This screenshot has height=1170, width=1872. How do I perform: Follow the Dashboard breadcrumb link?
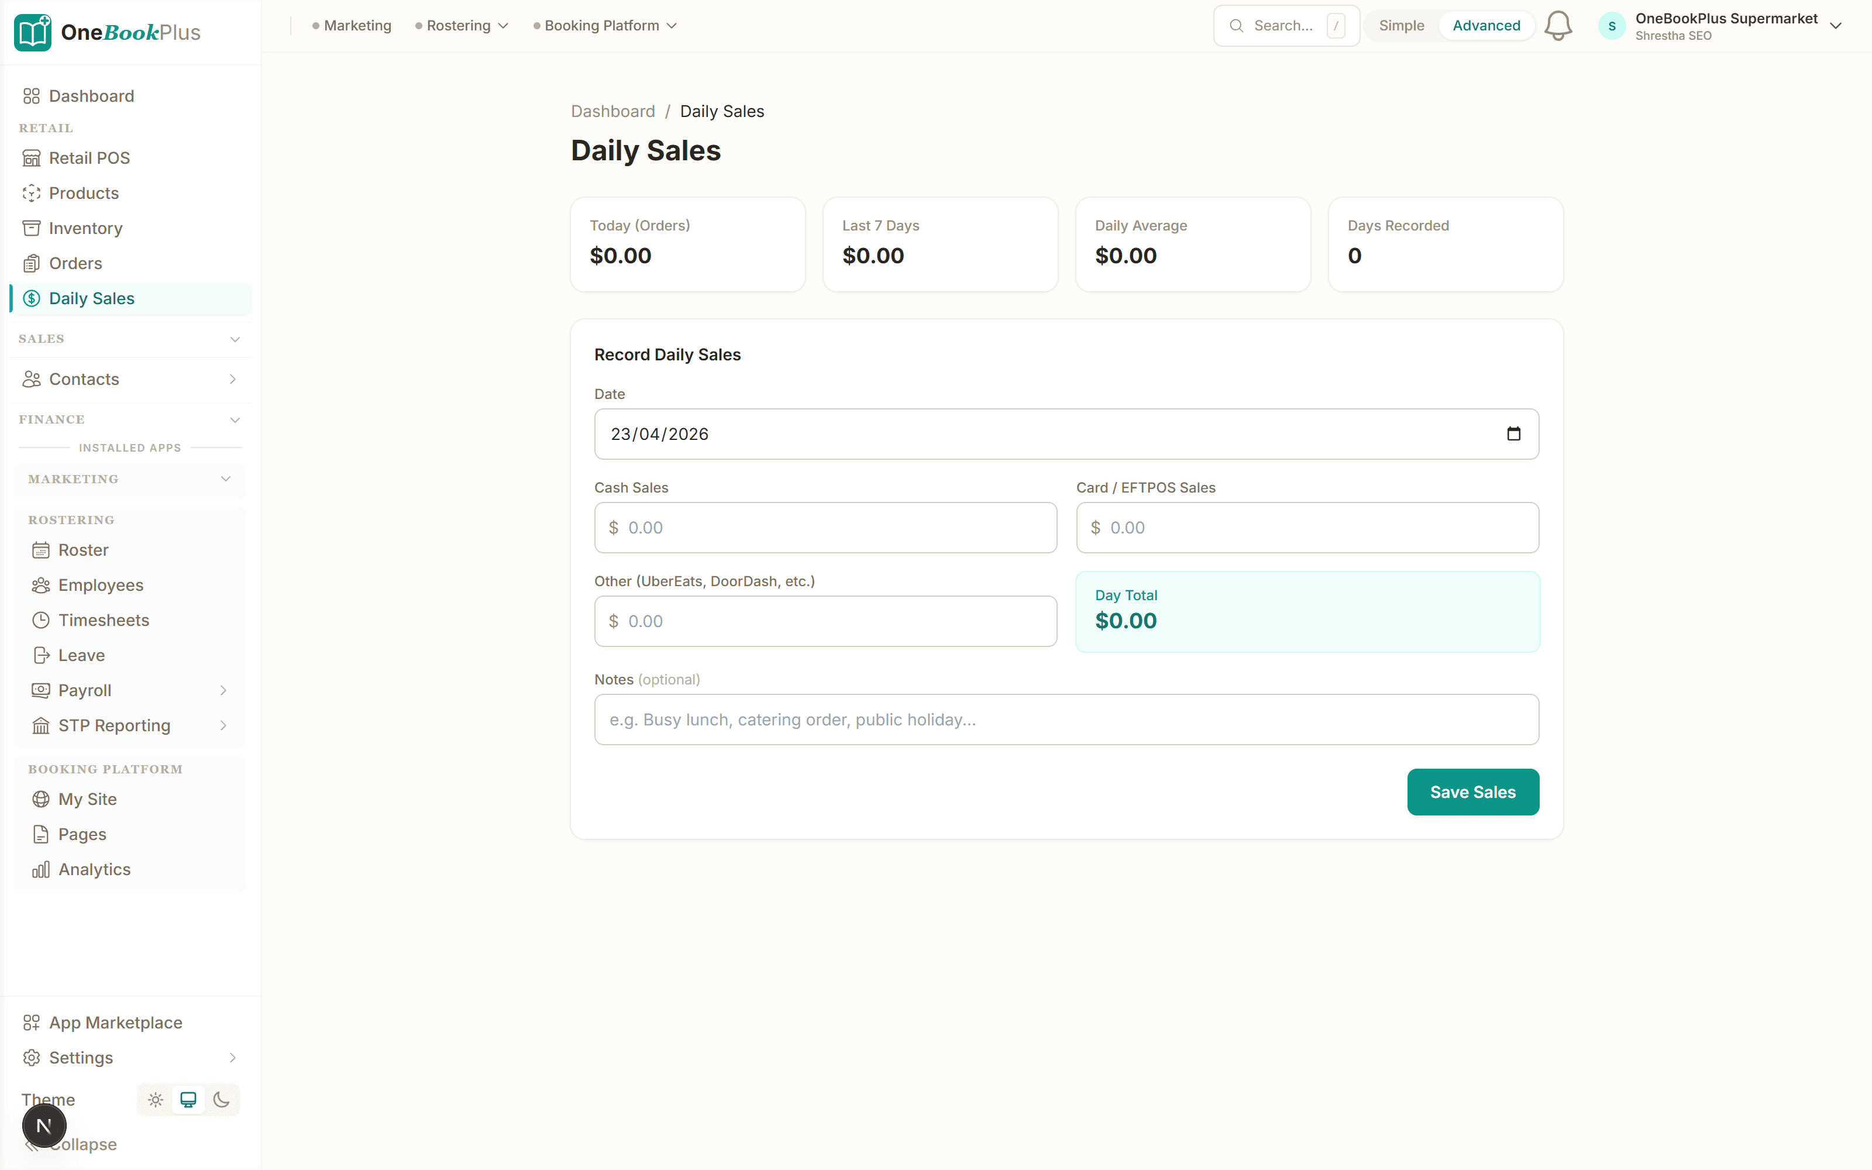pos(612,111)
